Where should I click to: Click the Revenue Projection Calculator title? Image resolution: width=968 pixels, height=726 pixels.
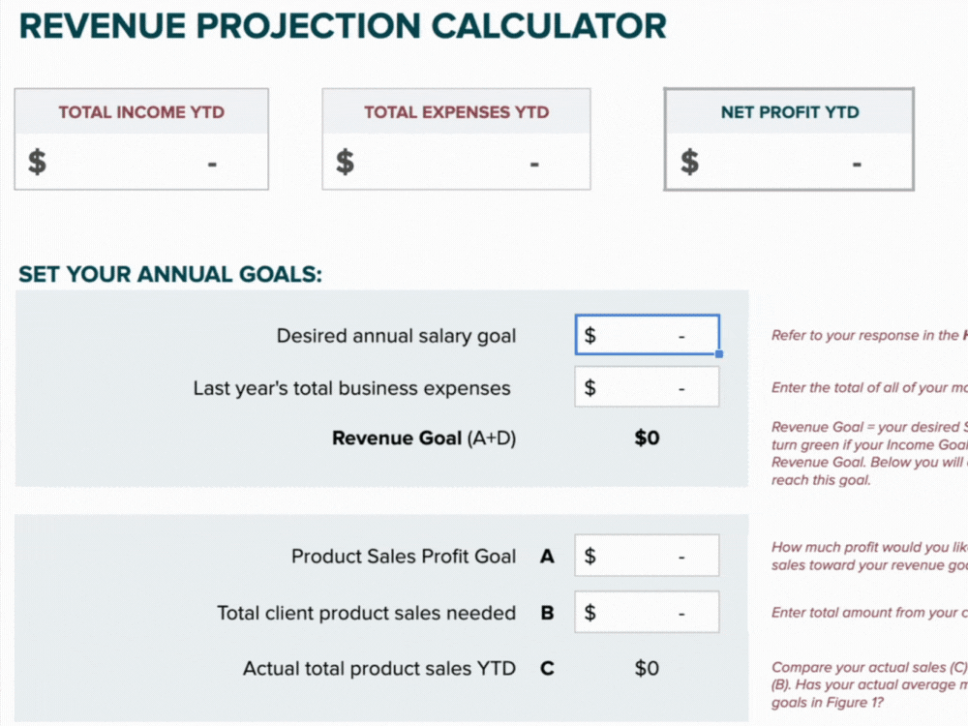point(343,26)
